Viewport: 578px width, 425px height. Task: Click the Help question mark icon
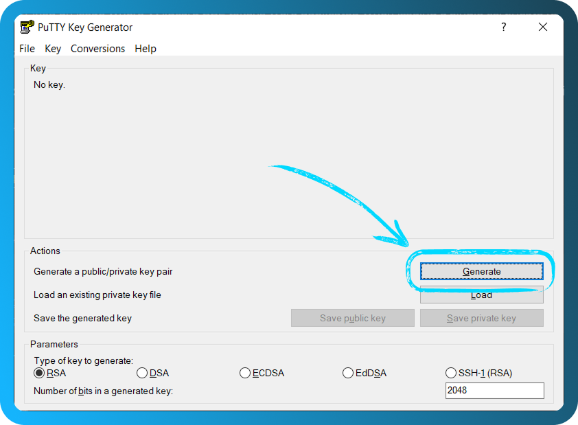pos(503,27)
